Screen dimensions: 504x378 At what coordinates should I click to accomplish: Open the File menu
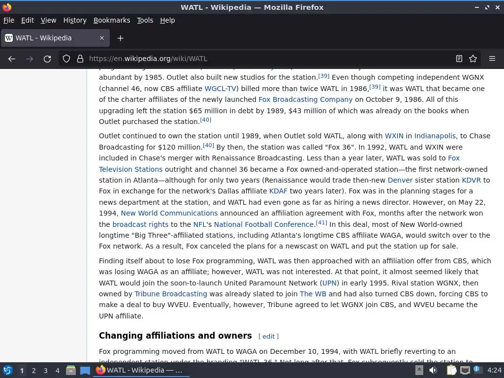point(9,20)
